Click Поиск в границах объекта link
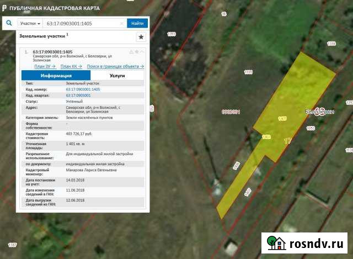 click(111, 66)
